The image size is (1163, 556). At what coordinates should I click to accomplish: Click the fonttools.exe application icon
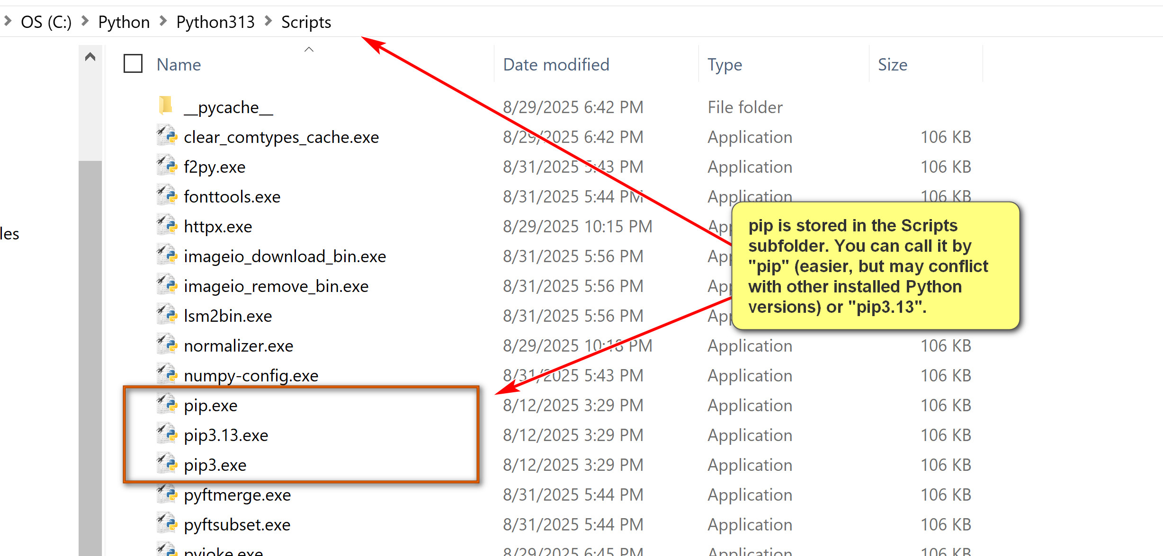click(x=167, y=196)
